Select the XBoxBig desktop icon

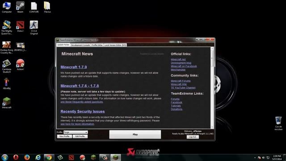coord(7,84)
